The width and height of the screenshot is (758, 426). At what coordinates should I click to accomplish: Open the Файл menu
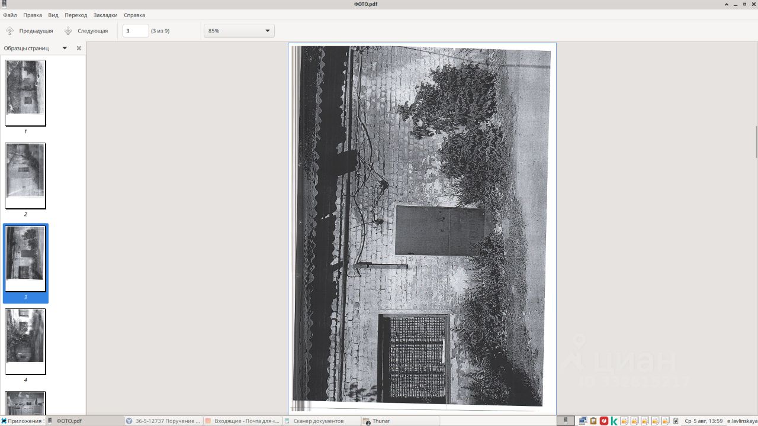(x=9, y=15)
